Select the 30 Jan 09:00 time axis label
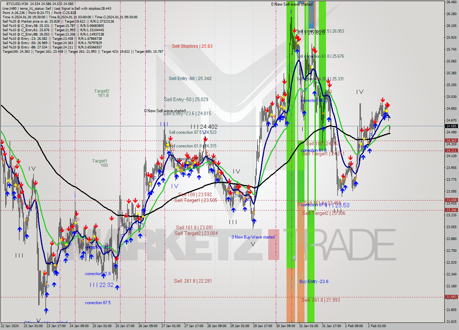This screenshot has width=459, height=330. tap(285, 326)
